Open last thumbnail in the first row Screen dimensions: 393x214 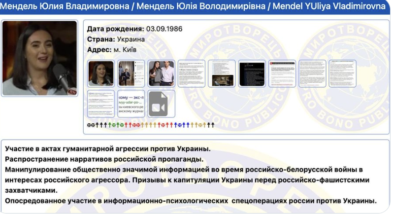342,73
